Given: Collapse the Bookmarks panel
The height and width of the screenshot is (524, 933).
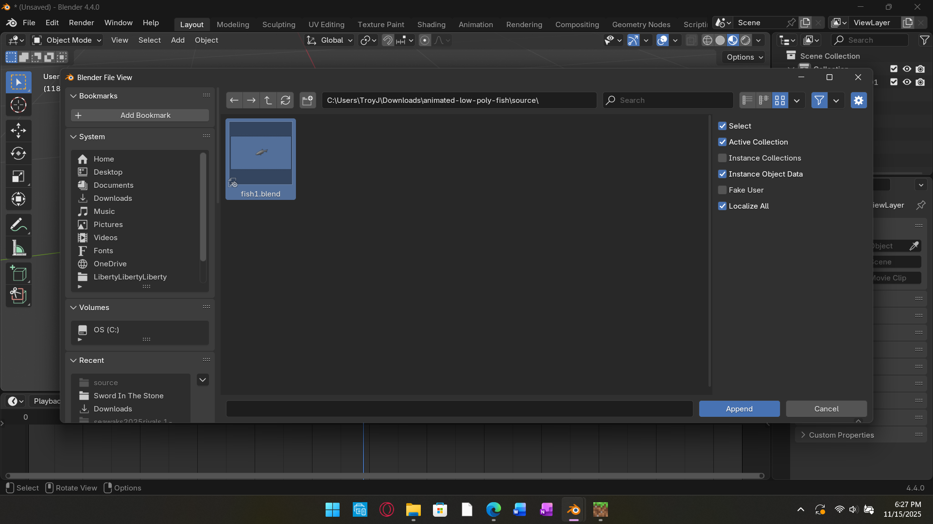Looking at the screenshot, I should pyautogui.click(x=73, y=96).
